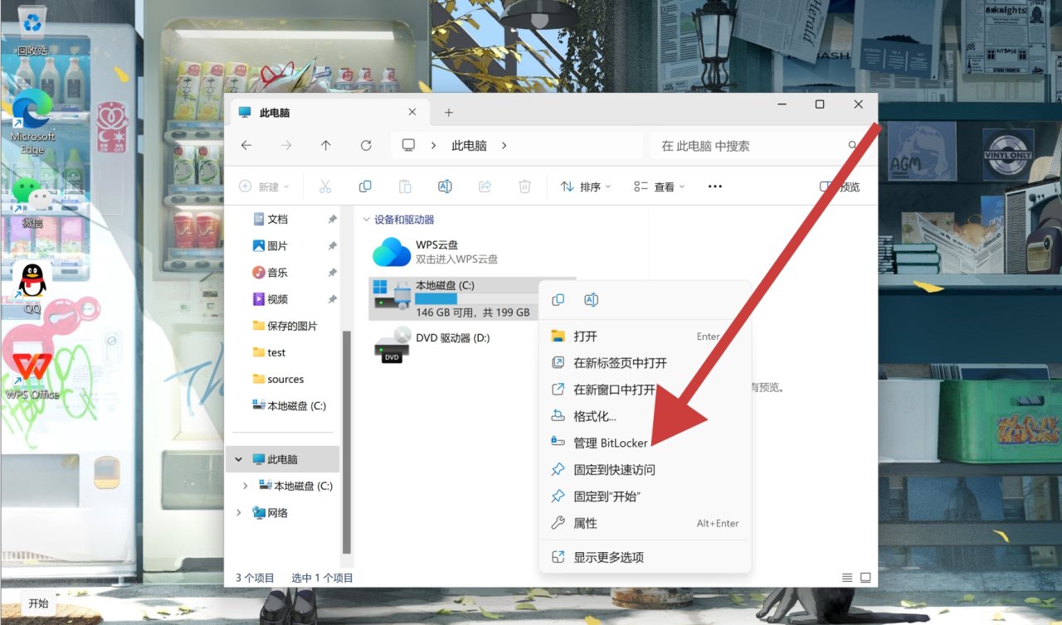This screenshot has height=625, width=1062.
Task: Click the chevron before 此电脑 in the address bar
Action: [433, 145]
